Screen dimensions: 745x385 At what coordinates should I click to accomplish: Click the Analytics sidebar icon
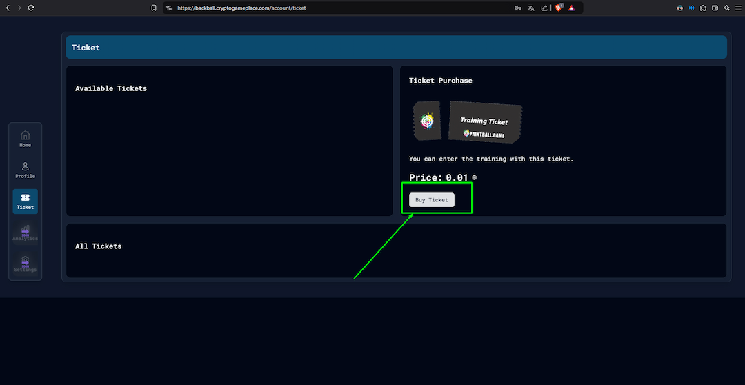(x=25, y=233)
